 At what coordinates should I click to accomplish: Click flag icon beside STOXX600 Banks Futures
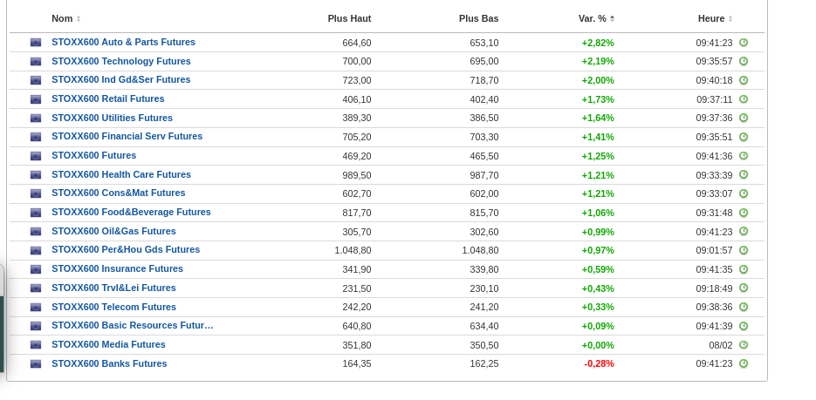coord(36,364)
